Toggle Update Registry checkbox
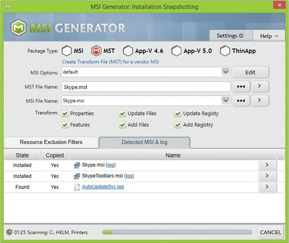Image resolution: width=289 pixels, height=243 pixels. [x=178, y=114]
